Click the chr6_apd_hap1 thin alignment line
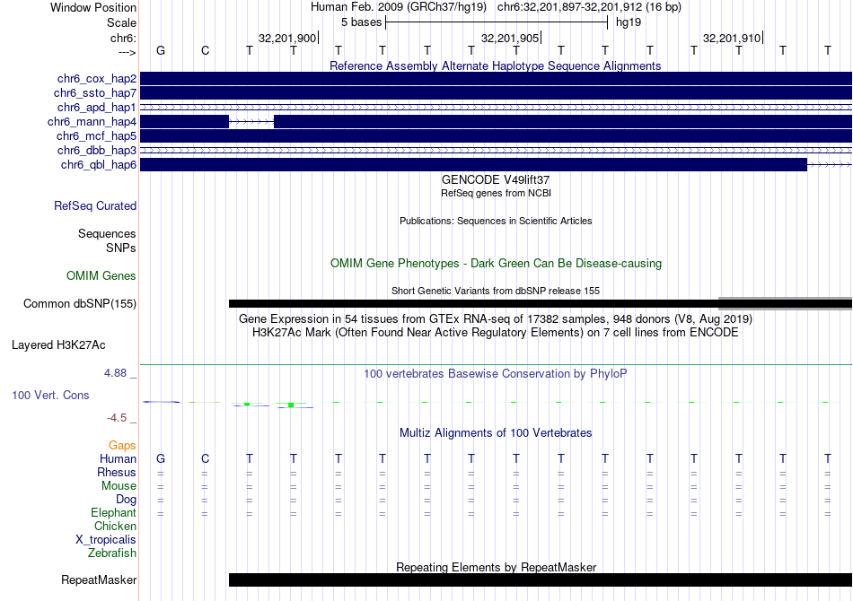853x601 pixels. pos(497,108)
